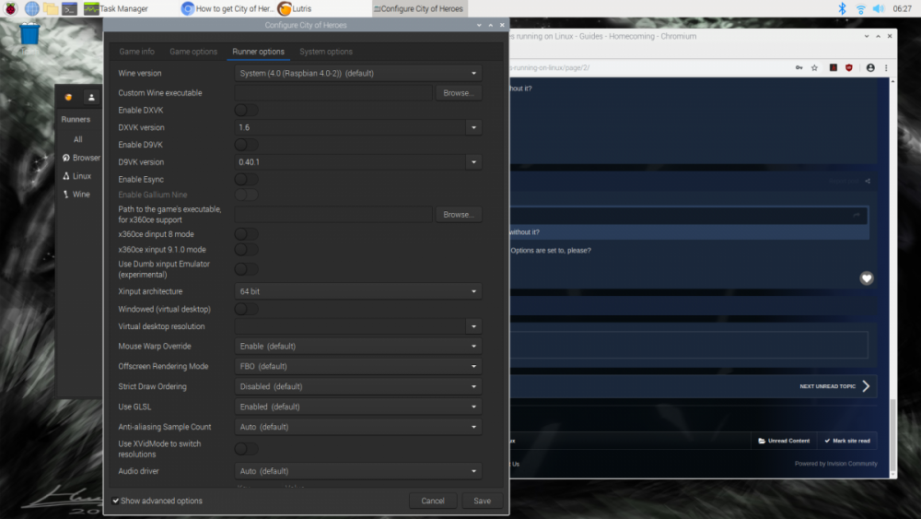Switch to the System options tab
921x519 pixels.
pos(326,52)
